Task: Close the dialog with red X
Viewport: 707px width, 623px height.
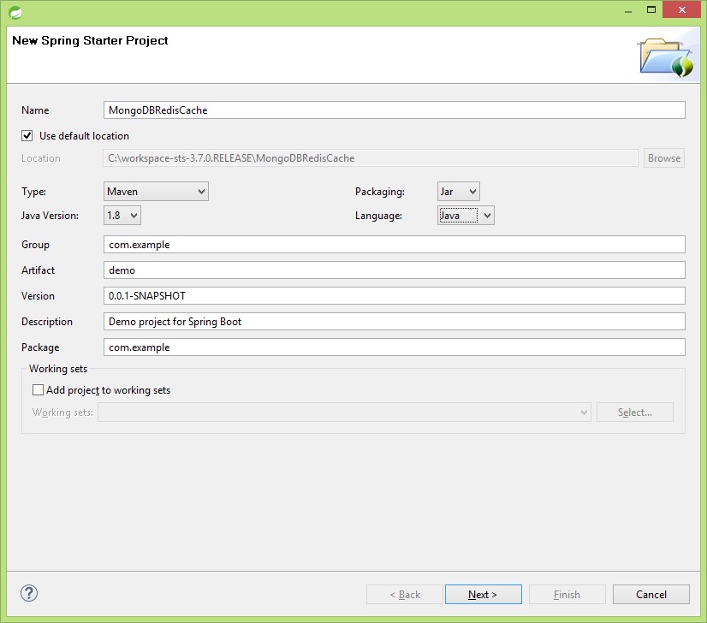Action: [x=681, y=9]
